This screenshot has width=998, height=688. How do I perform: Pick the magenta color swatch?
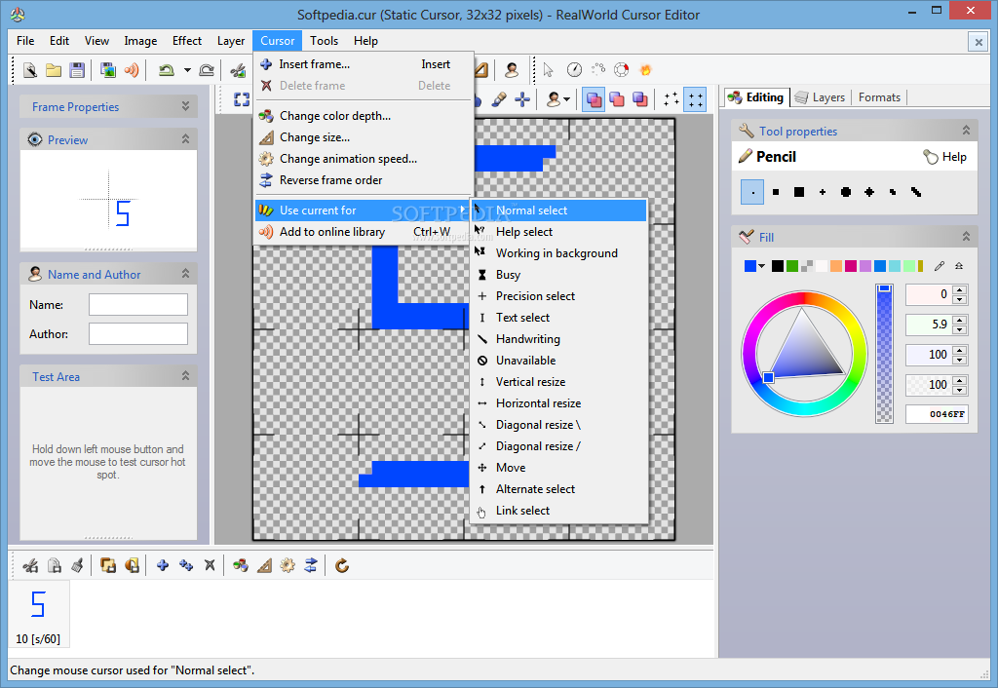coord(850,266)
